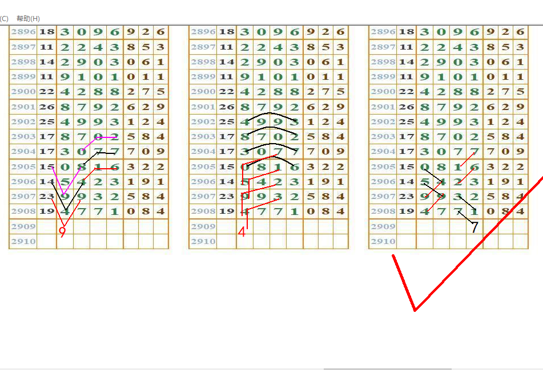The height and width of the screenshot is (370, 543).
Task: Select period 2908 in the third table
Action: (x=383, y=212)
